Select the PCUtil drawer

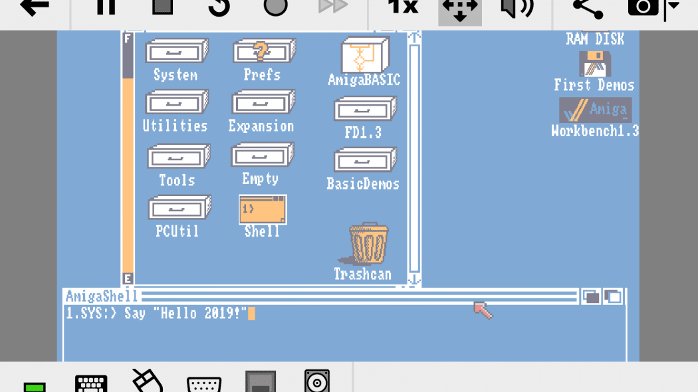pyautogui.click(x=179, y=207)
